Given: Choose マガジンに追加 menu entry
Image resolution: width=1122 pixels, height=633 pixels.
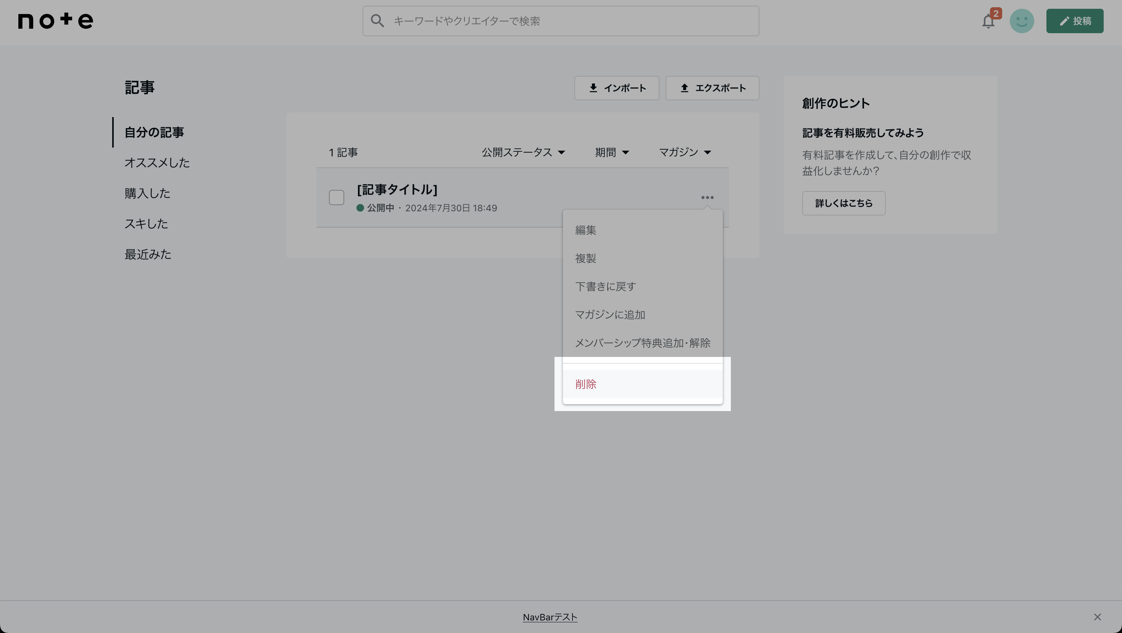Looking at the screenshot, I should pyautogui.click(x=642, y=315).
